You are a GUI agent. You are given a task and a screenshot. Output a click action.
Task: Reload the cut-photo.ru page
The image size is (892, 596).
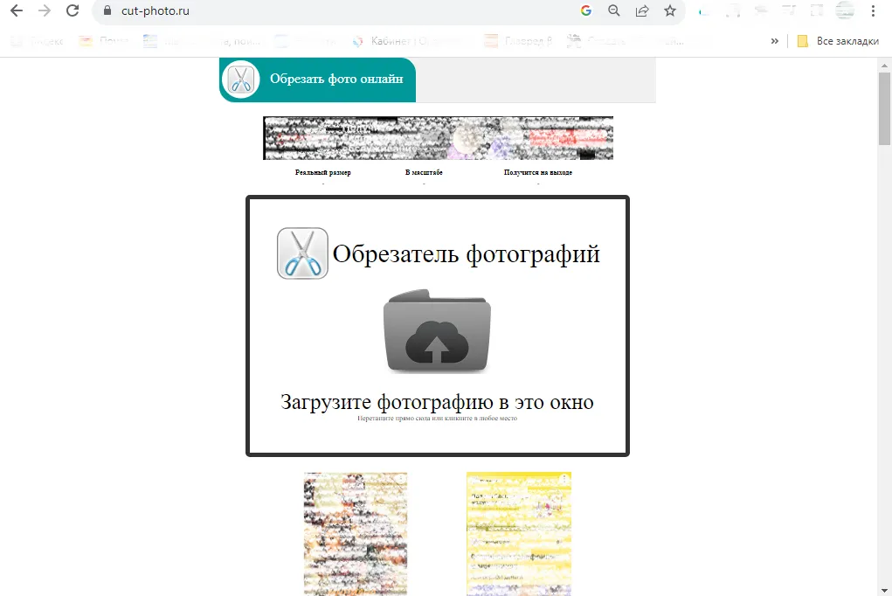pyautogui.click(x=72, y=10)
